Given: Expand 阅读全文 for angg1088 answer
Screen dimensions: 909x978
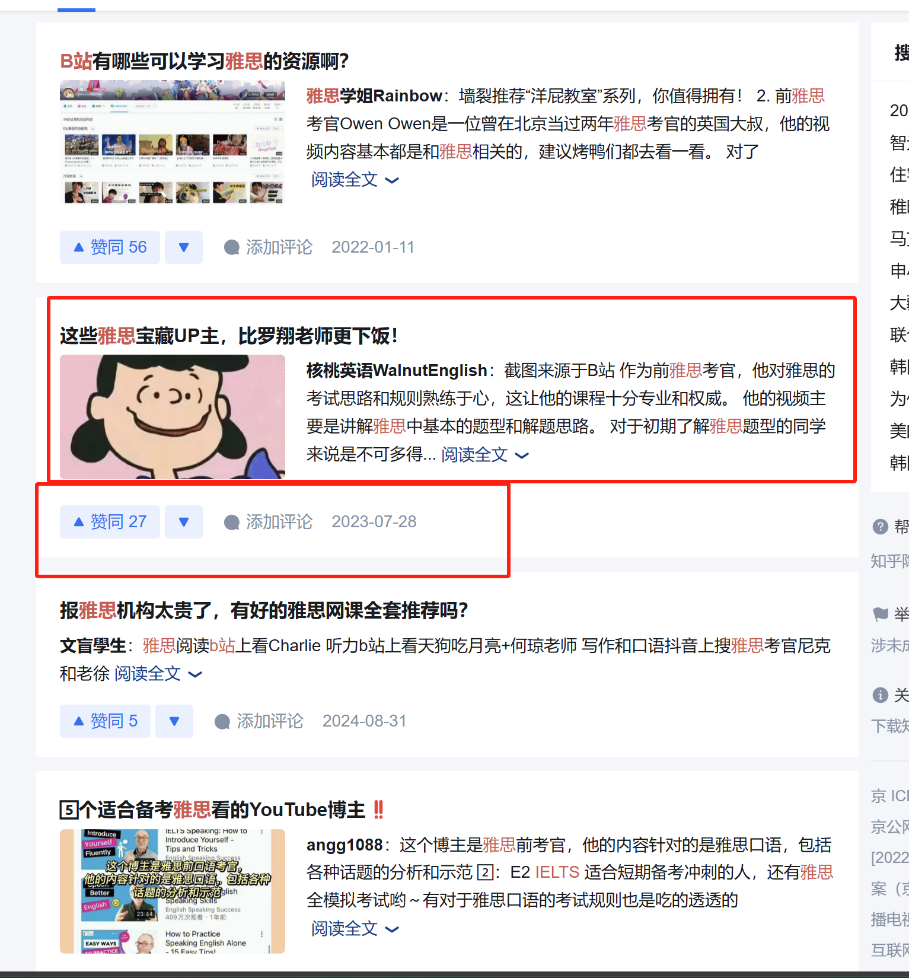Looking at the screenshot, I should (355, 929).
